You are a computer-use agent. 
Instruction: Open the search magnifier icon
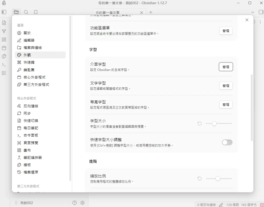point(26,12)
